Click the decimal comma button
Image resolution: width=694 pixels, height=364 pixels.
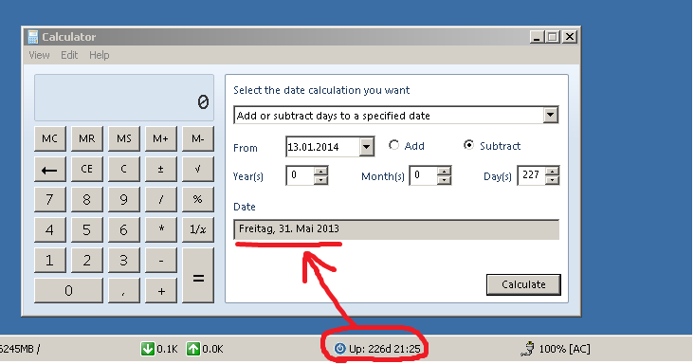click(x=124, y=291)
